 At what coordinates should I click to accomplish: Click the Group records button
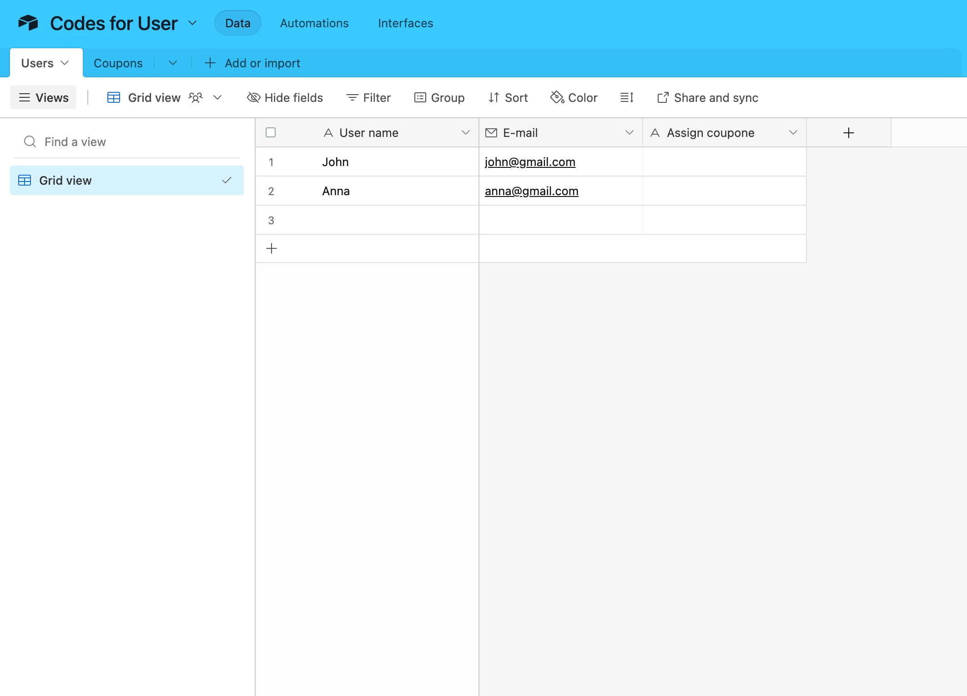[439, 97]
